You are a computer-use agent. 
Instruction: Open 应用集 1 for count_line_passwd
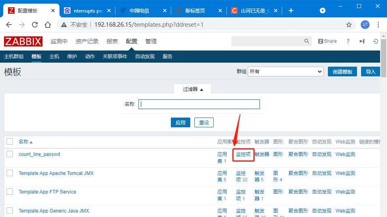222,157
